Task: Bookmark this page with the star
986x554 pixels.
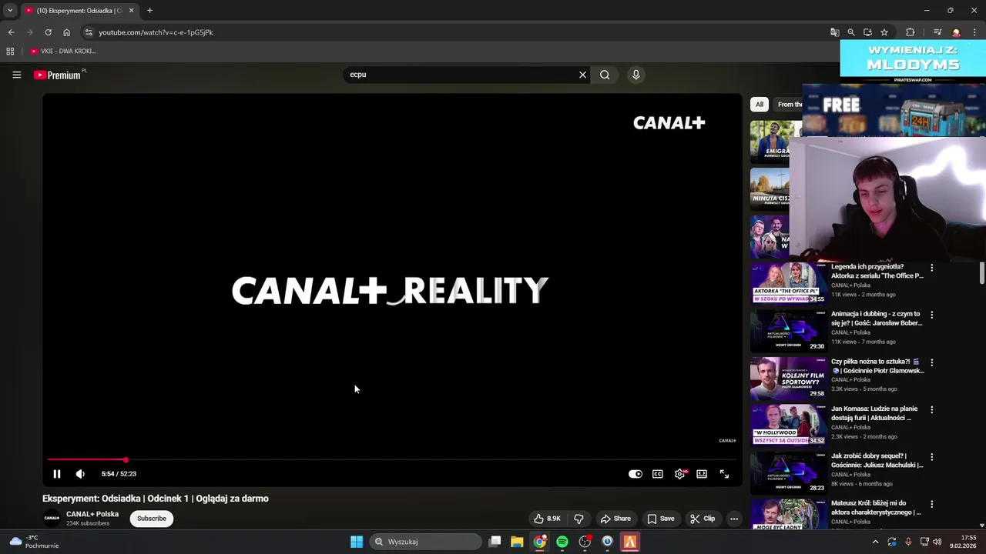Action: click(884, 32)
